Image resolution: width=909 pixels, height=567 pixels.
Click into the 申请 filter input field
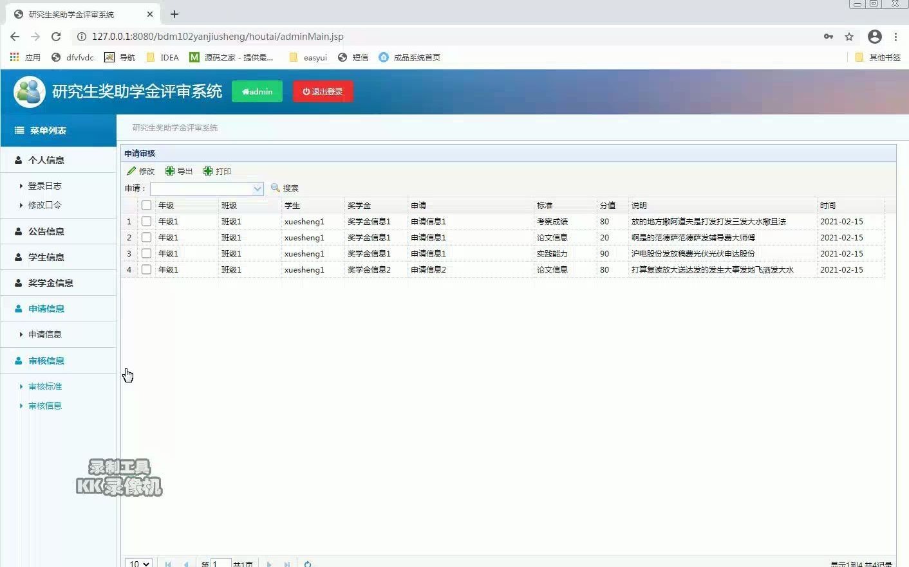coord(201,188)
